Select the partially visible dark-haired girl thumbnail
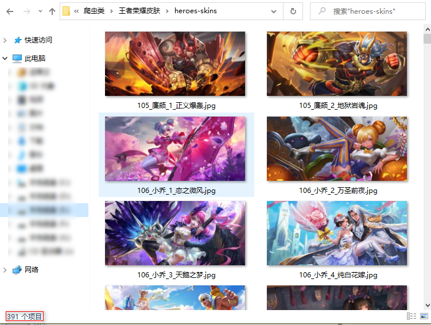This screenshot has height=325, width=431. (x=337, y=297)
